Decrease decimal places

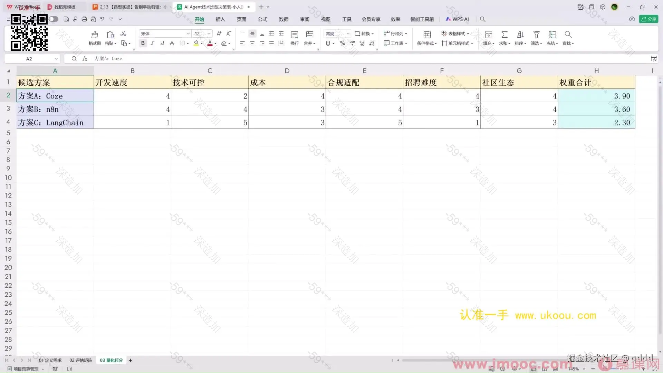pos(372,43)
